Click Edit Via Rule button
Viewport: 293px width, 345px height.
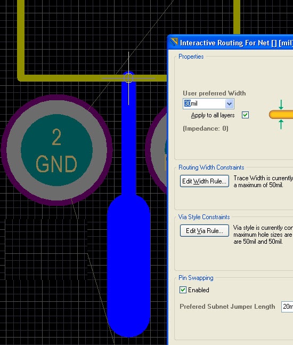coord(205,230)
